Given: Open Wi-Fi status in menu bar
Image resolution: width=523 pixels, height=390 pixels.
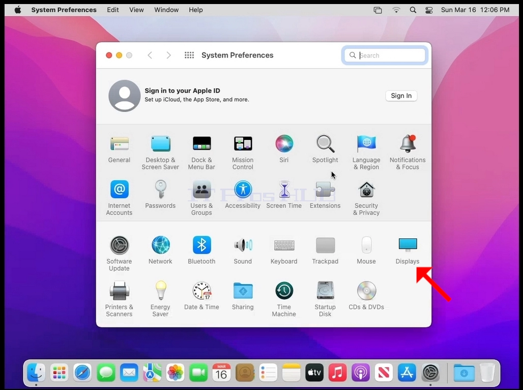Looking at the screenshot, I should click(x=396, y=10).
